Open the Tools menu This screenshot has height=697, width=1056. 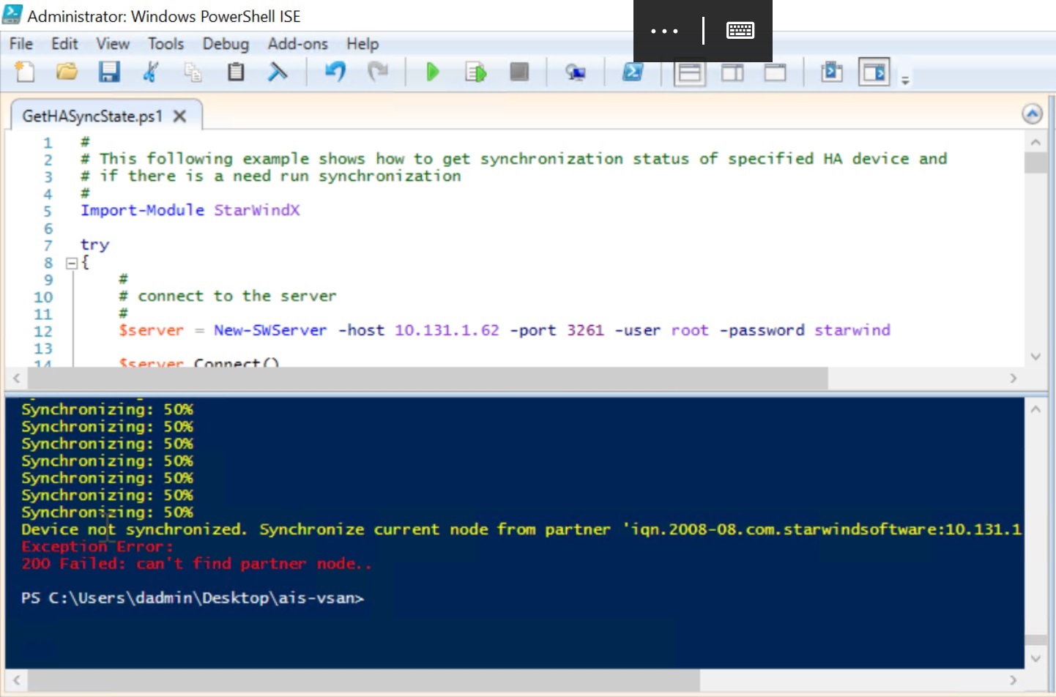tap(166, 44)
